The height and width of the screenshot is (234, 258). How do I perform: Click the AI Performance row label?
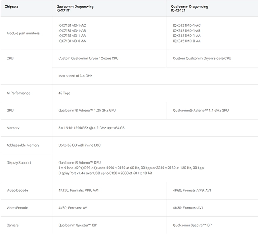click(18, 93)
